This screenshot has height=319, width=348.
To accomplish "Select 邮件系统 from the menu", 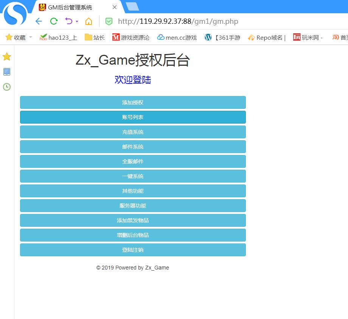I will (x=133, y=147).
